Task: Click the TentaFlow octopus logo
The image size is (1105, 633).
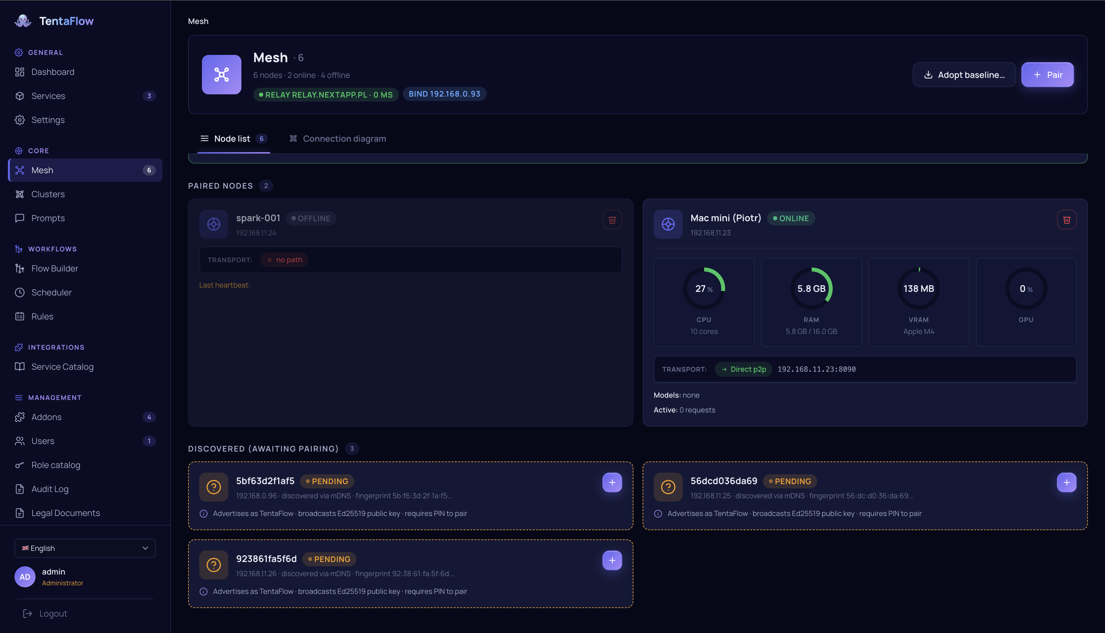Action: point(23,21)
